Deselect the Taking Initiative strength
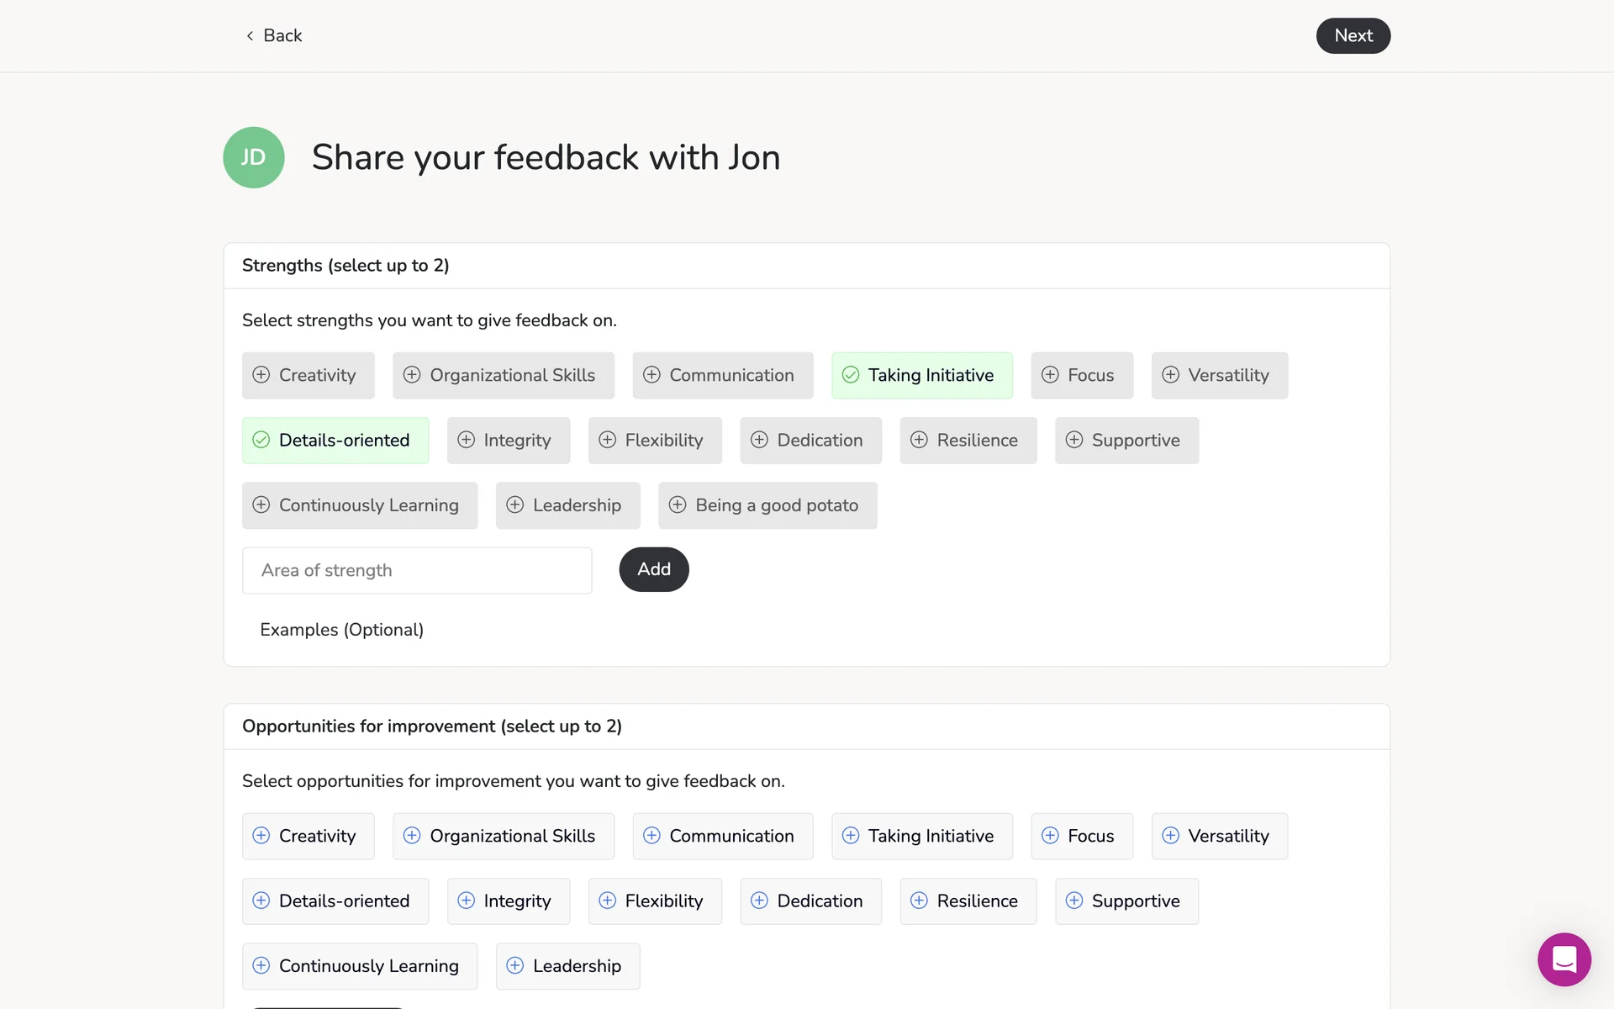This screenshot has height=1009, width=1614. 921,375
